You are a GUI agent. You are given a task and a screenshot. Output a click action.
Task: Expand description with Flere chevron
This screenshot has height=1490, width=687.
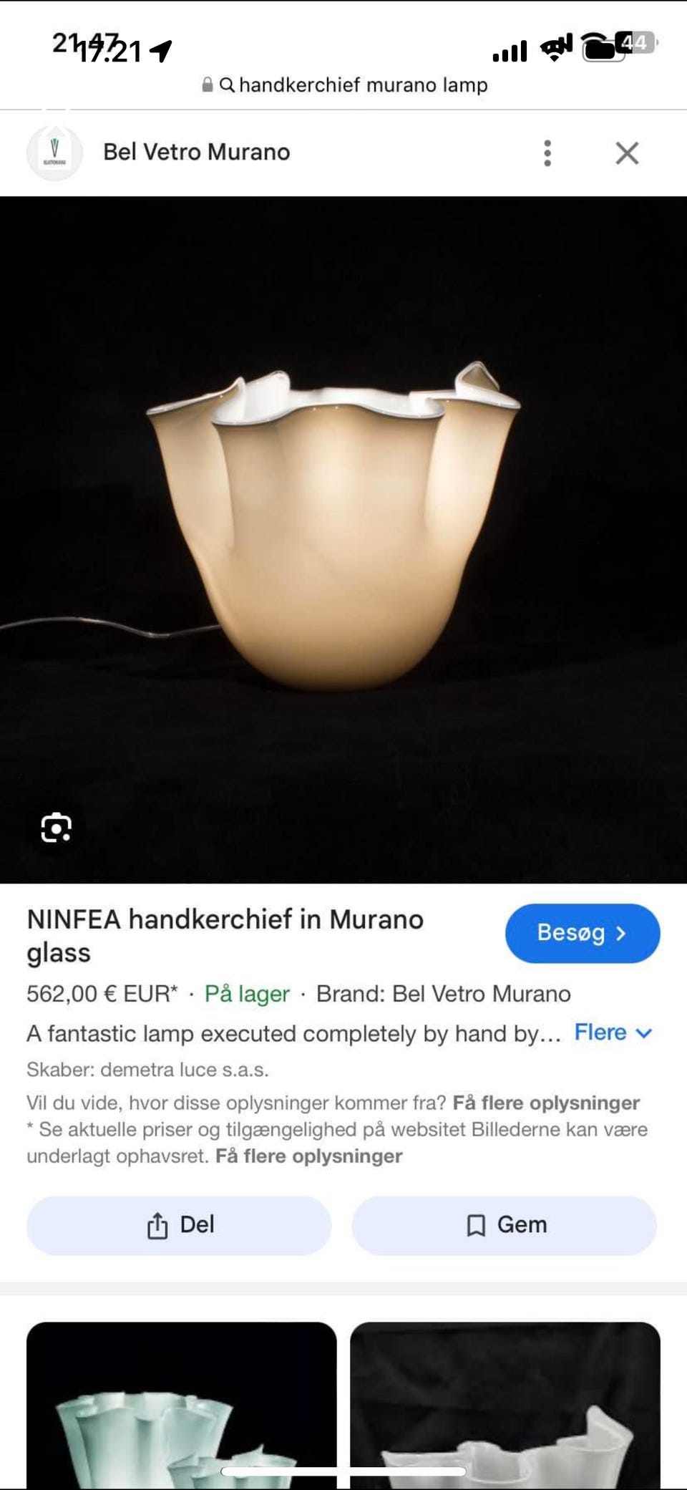click(613, 1032)
